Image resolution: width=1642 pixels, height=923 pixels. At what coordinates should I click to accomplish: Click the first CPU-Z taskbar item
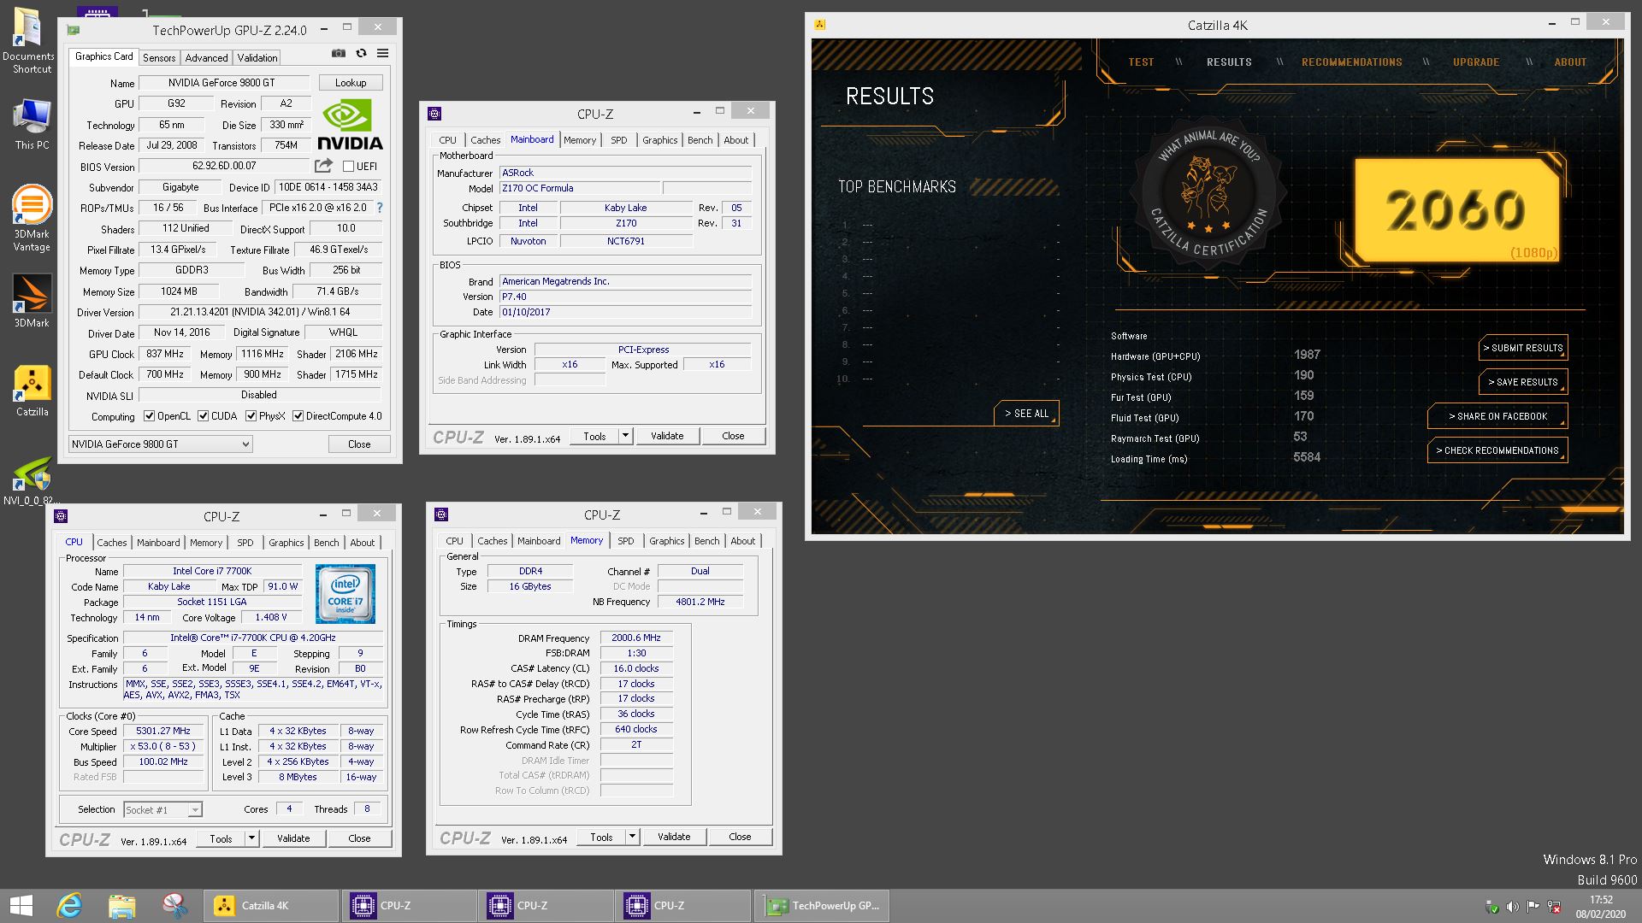tap(410, 906)
